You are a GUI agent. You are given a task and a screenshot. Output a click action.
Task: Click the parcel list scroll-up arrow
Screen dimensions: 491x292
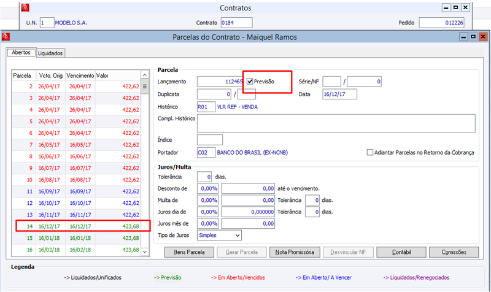[x=145, y=75]
